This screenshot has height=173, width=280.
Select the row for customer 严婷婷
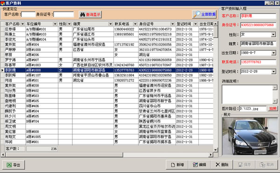click(x=107, y=49)
